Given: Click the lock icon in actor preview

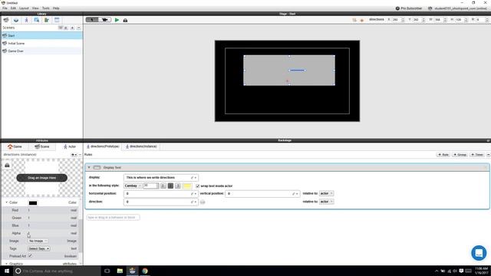Looking at the screenshot, I should 7,166.
